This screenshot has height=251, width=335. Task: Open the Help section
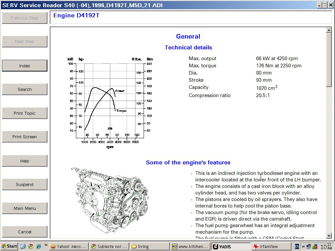tap(25, 161)
